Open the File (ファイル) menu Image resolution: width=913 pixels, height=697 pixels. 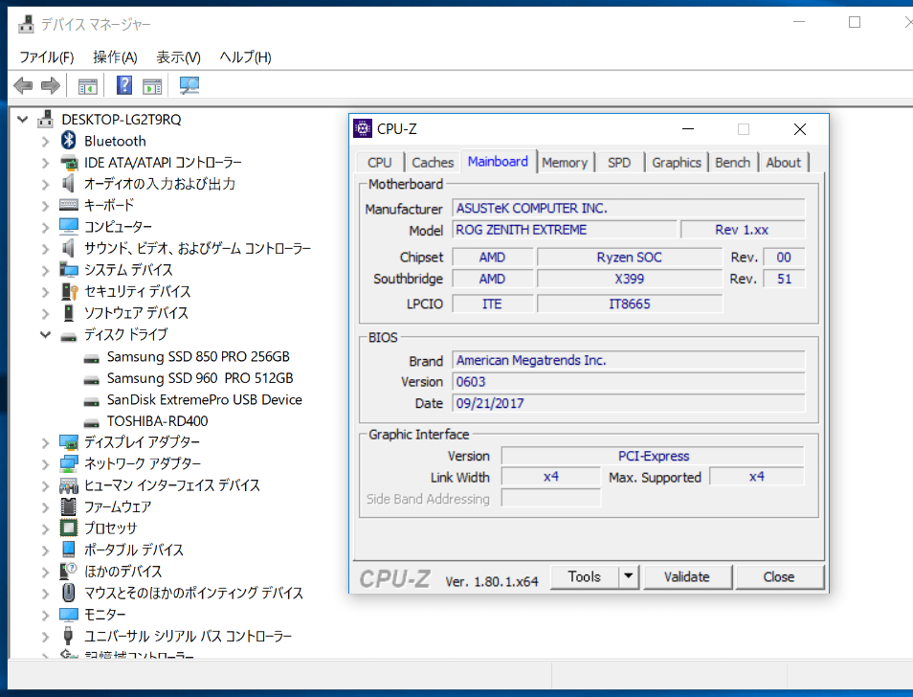pos(47,57)
